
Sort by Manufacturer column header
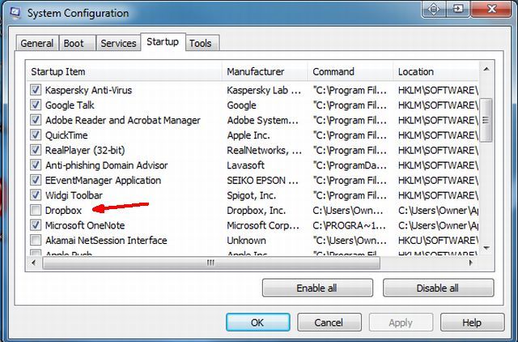click(265, 71)
